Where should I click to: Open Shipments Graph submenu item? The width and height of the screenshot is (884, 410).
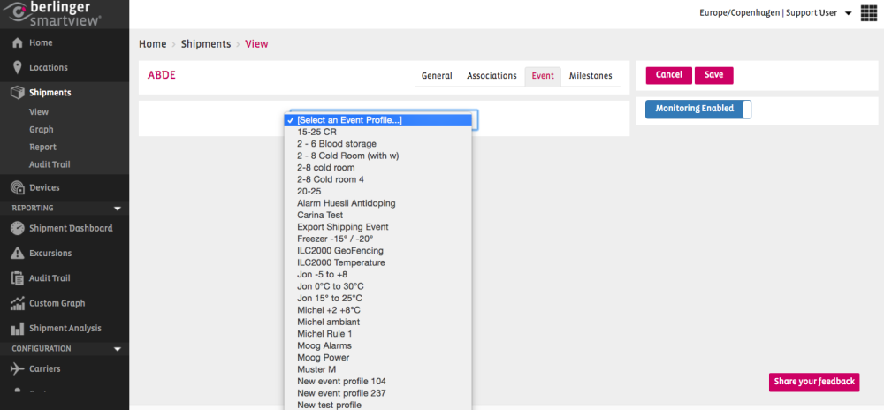[42, 130]
